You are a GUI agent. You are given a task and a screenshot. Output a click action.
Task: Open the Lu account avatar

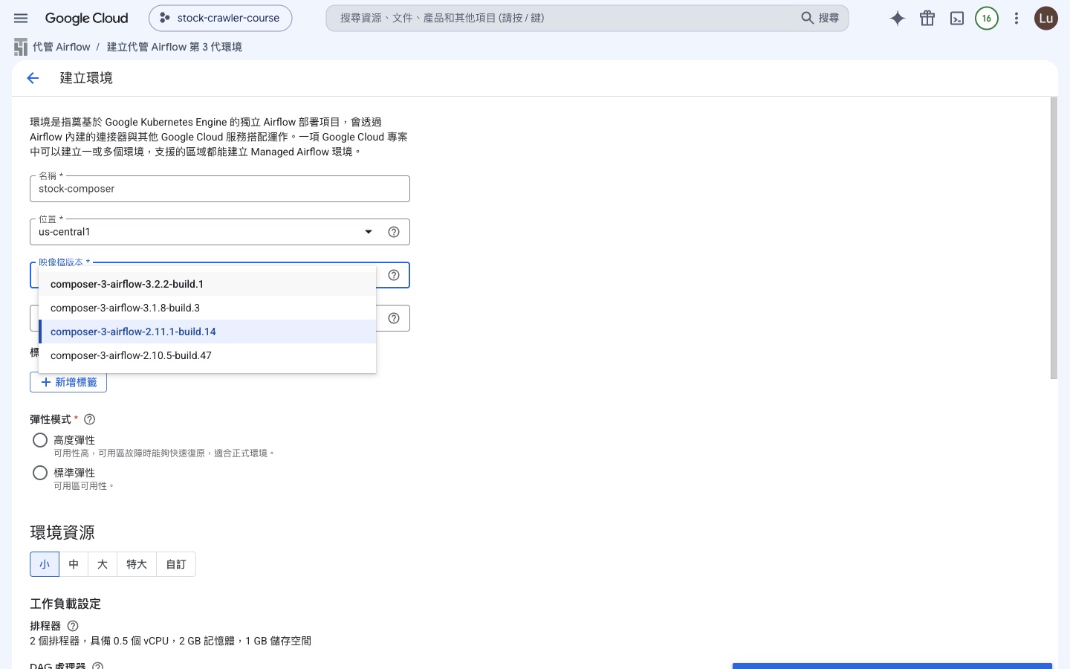pos(1046,19)
